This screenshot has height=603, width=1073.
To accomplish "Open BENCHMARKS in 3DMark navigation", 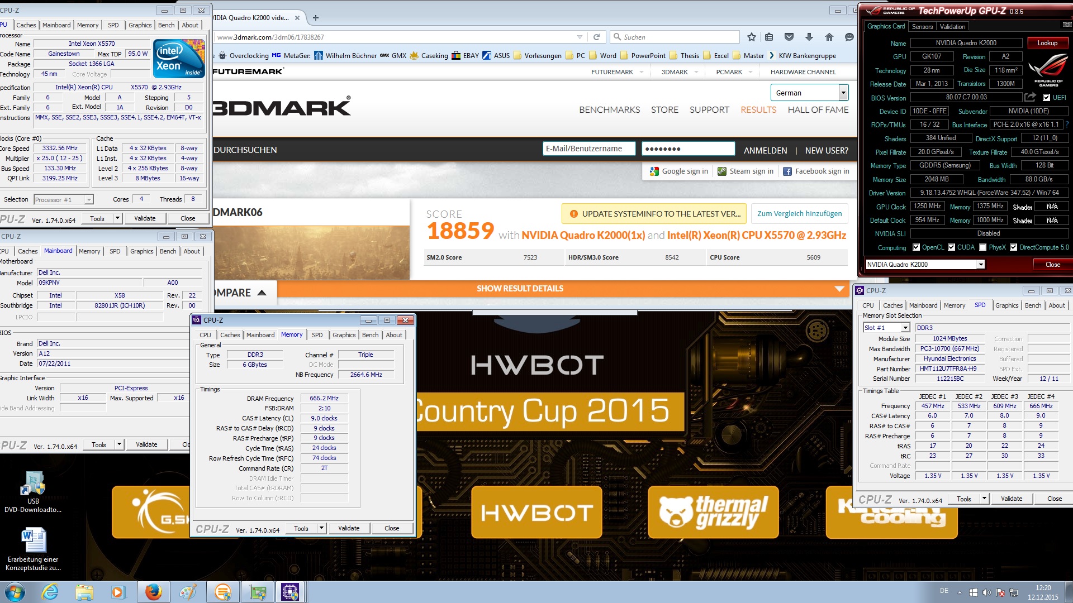I will tap(609, 110).
